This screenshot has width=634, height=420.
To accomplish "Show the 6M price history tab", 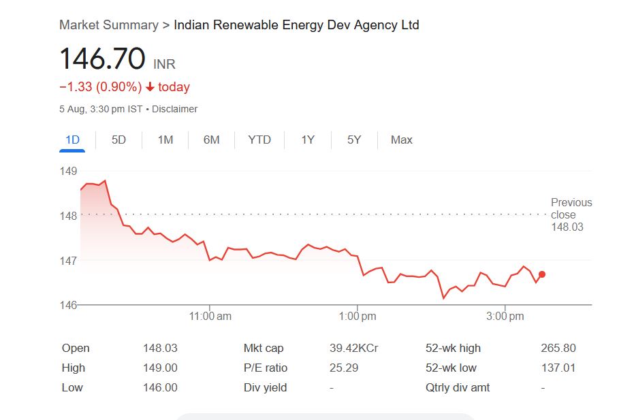I will (x=211, y=140).
